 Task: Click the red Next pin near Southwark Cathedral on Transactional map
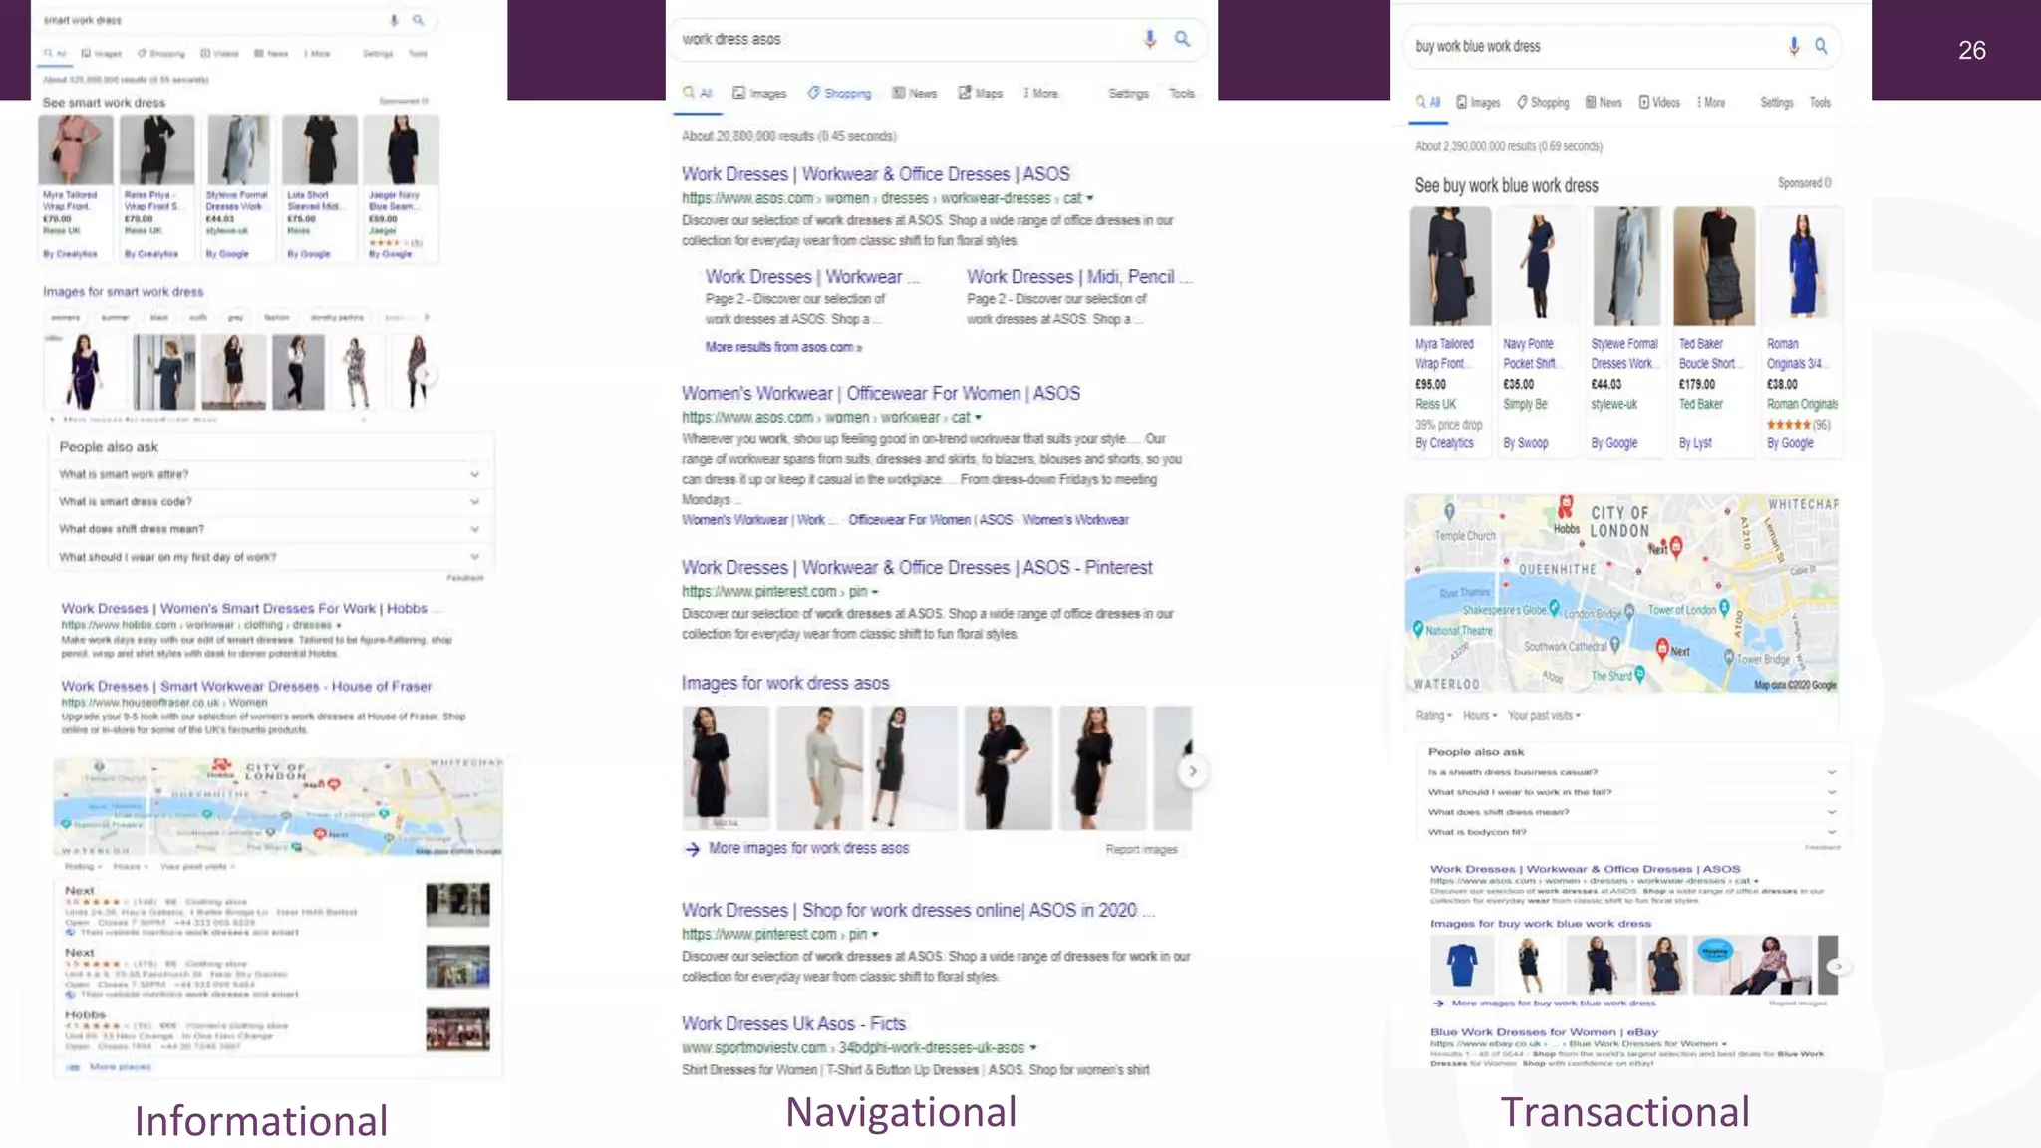1662,649
